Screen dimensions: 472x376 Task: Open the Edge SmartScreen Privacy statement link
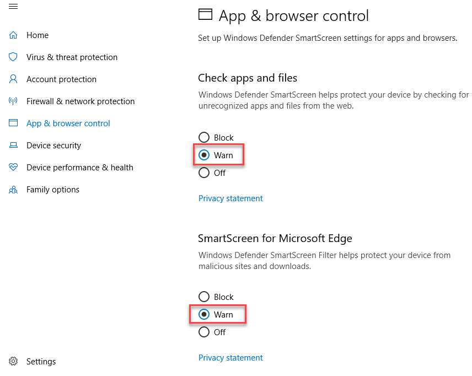point(230,357)
